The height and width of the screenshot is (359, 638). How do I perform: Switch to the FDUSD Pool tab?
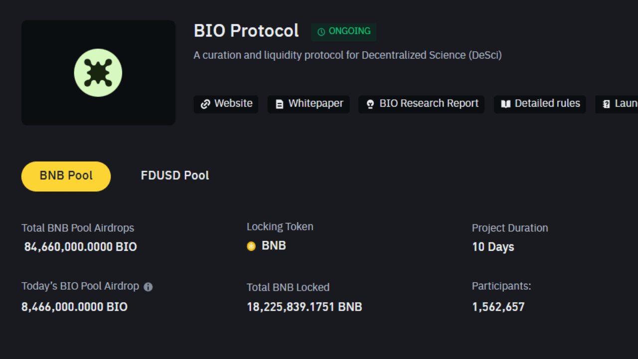[x=174, y=175]
